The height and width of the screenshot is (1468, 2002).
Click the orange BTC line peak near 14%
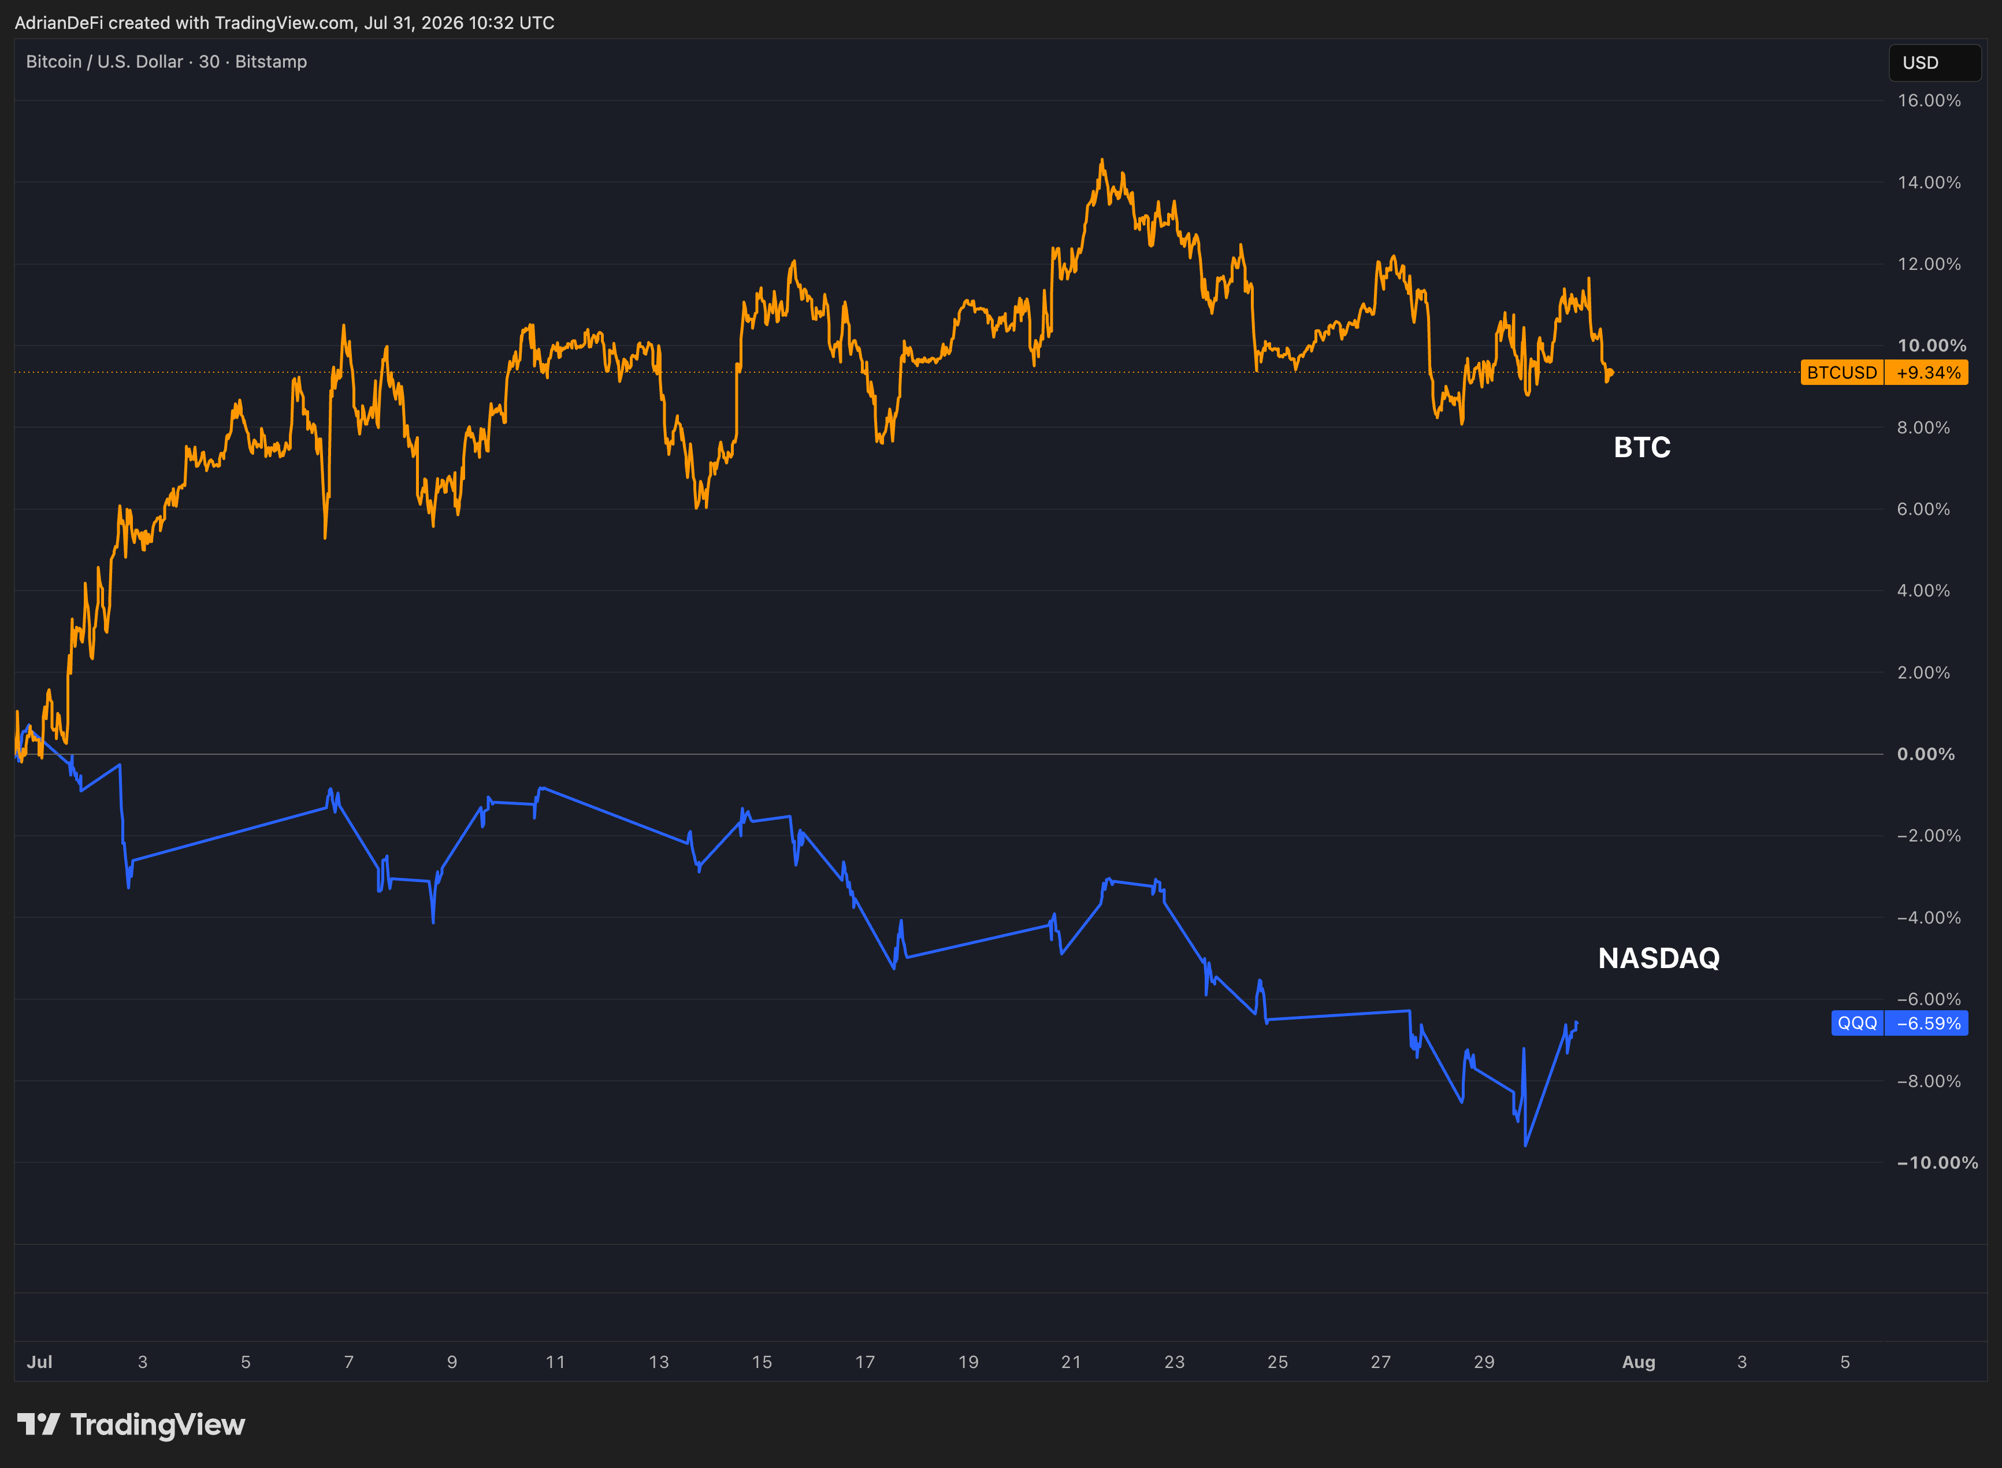pyautogui.click(x=1101, y=162)
